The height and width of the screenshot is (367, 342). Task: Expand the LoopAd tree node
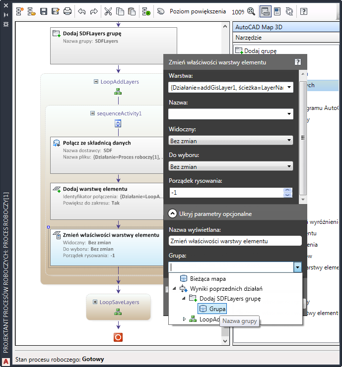tap(184, 319)
